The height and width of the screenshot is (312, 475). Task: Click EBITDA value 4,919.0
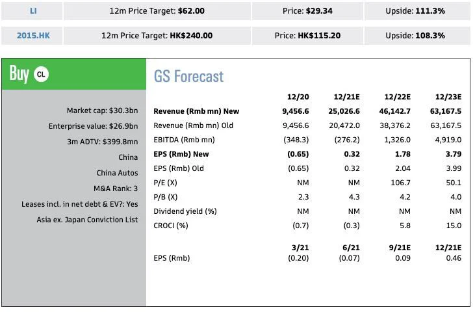(x=448, y=140)
